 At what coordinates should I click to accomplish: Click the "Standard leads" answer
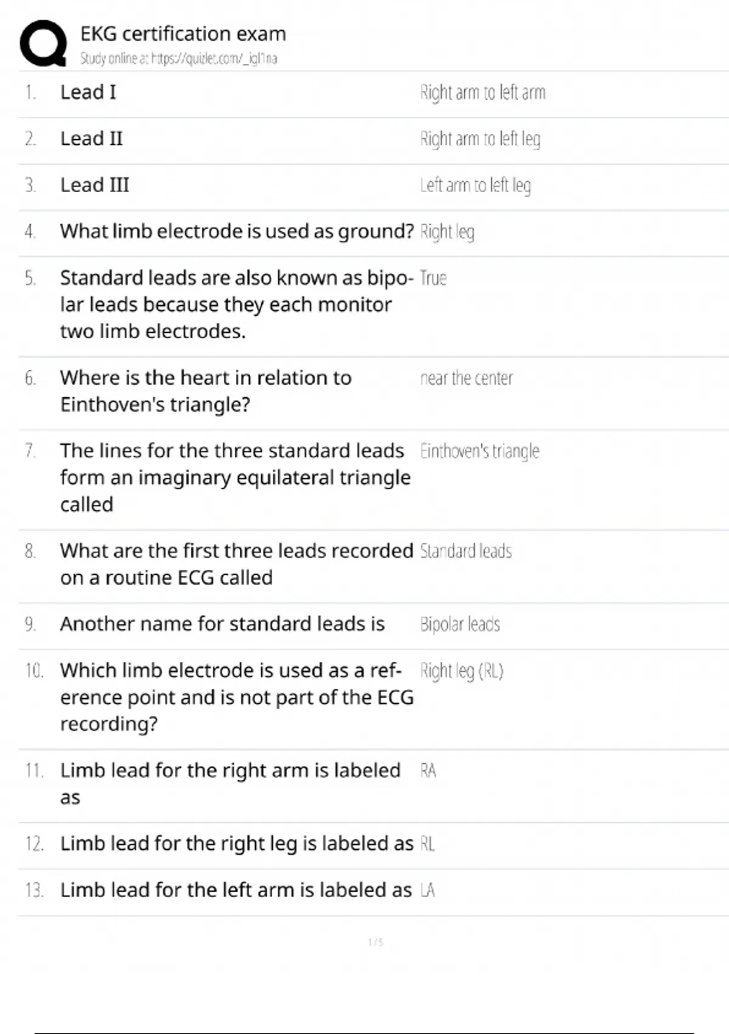(x=466, y=551)
